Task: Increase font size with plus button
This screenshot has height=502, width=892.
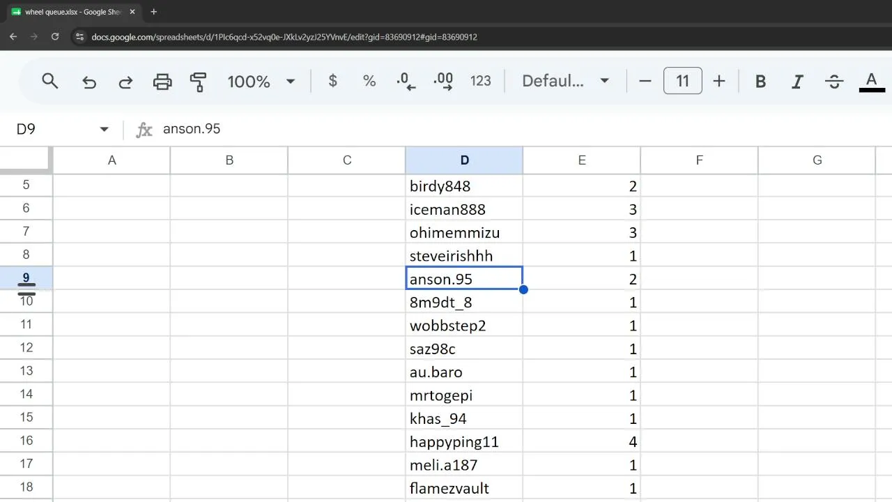Action: 719,81
